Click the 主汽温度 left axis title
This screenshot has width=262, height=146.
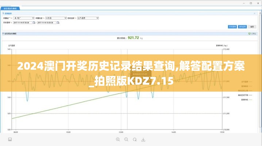tap(12, 45)
